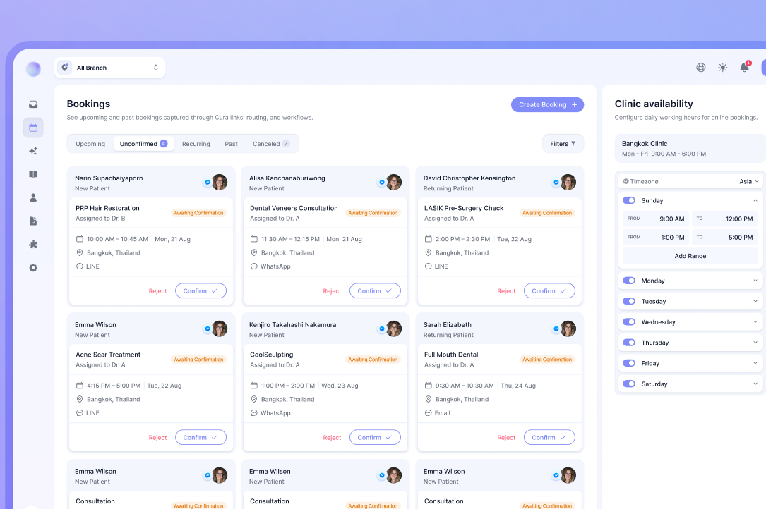Open the All Branch dropdown

click(x=110, y=68)
